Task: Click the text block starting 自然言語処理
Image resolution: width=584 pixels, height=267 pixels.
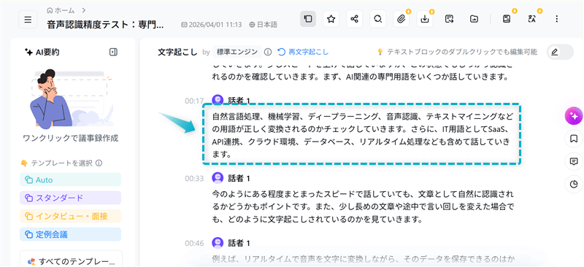Action: point(361,134)
